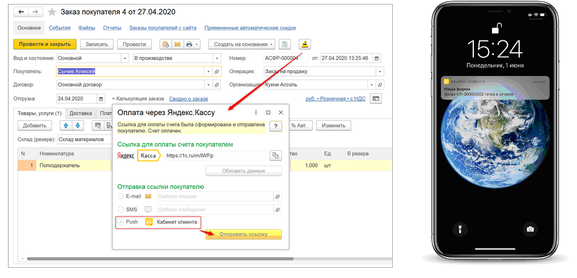Expand the Организация dropdown list
This screenshot has width=577, height=278.
click(x=372, y=85)
